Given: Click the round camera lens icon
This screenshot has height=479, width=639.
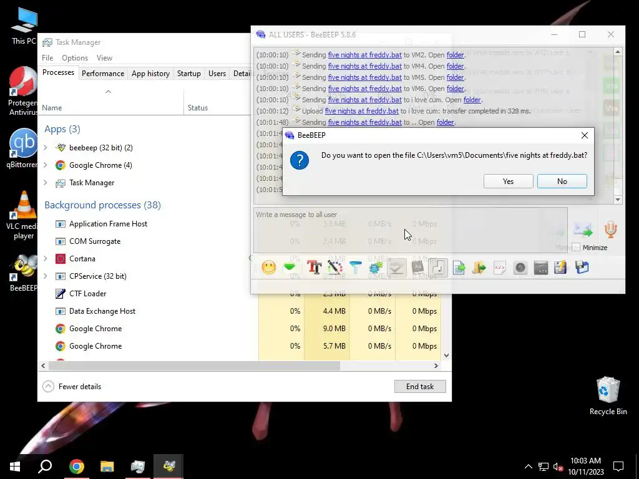Looking at the screenshot, I should click(x=520, y=268).
